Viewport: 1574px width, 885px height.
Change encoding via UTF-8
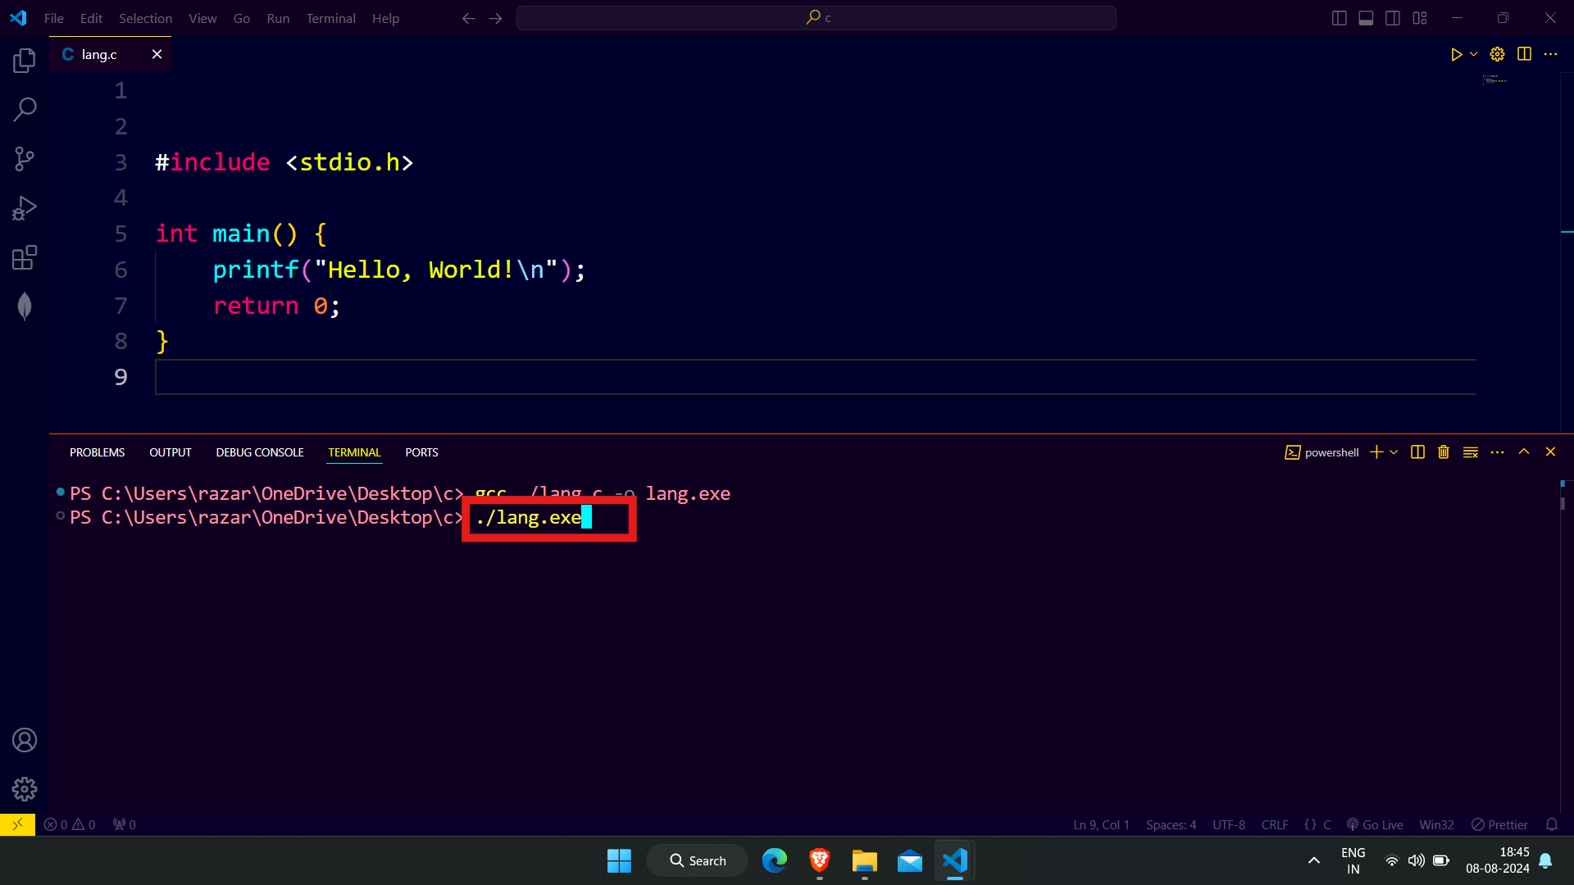click(x=1229, y=824)
